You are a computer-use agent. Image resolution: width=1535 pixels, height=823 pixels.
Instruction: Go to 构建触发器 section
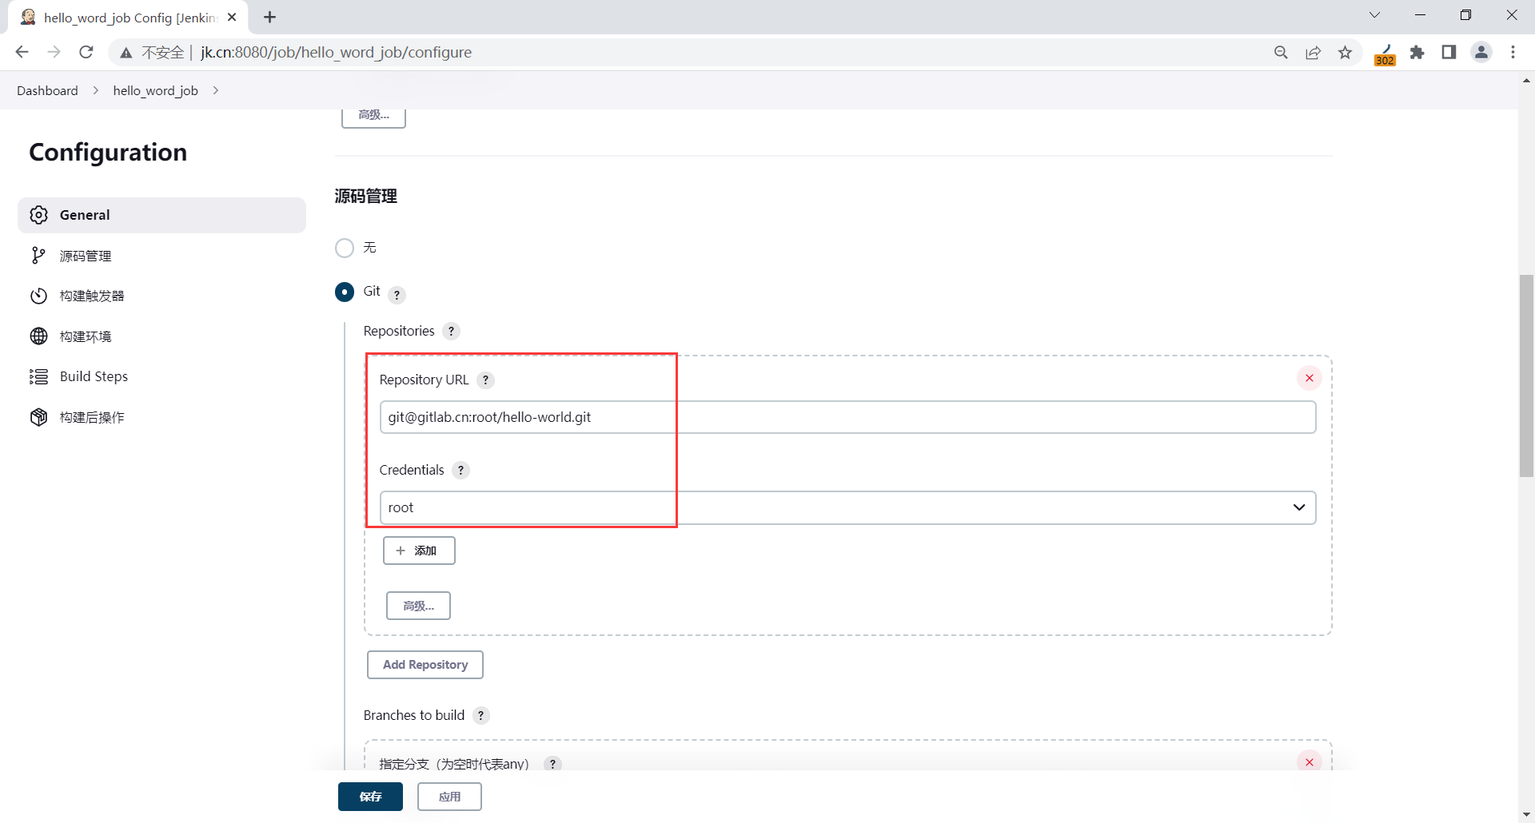coord(161,296)
